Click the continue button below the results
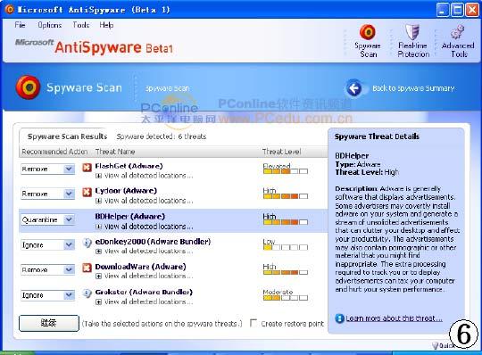This screenshot has width=482, height=355. coord(49,323)
